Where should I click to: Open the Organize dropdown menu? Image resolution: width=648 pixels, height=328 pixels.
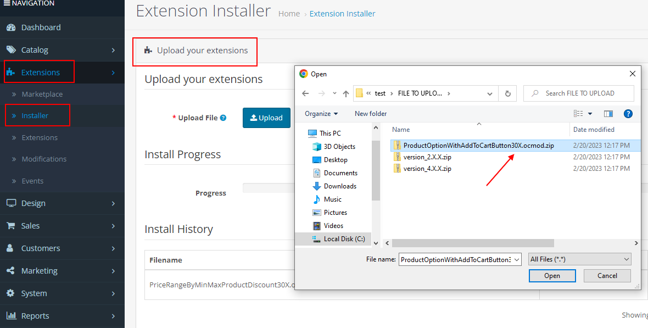point(321,114)
